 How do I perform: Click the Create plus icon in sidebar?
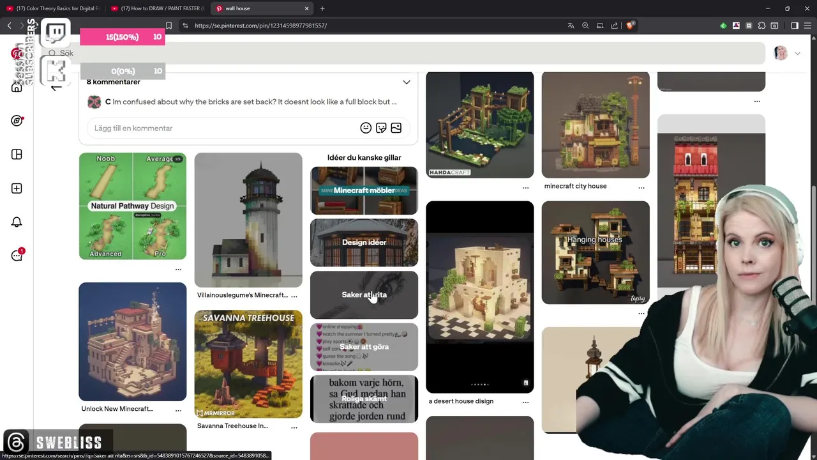(x=17, y=188)
